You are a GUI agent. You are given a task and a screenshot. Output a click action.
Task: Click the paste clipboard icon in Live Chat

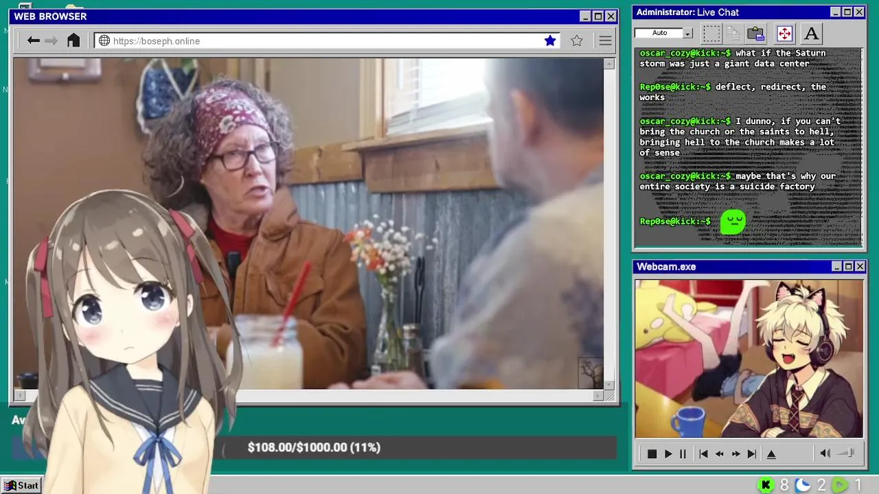point(756,33)
